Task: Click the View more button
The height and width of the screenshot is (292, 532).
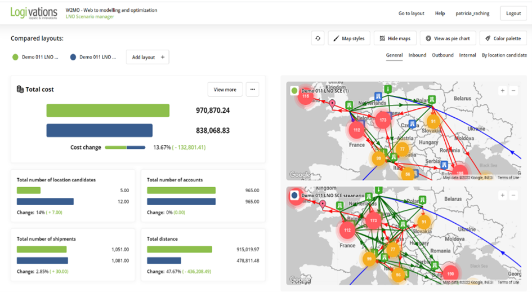Action: click(225, 90)
